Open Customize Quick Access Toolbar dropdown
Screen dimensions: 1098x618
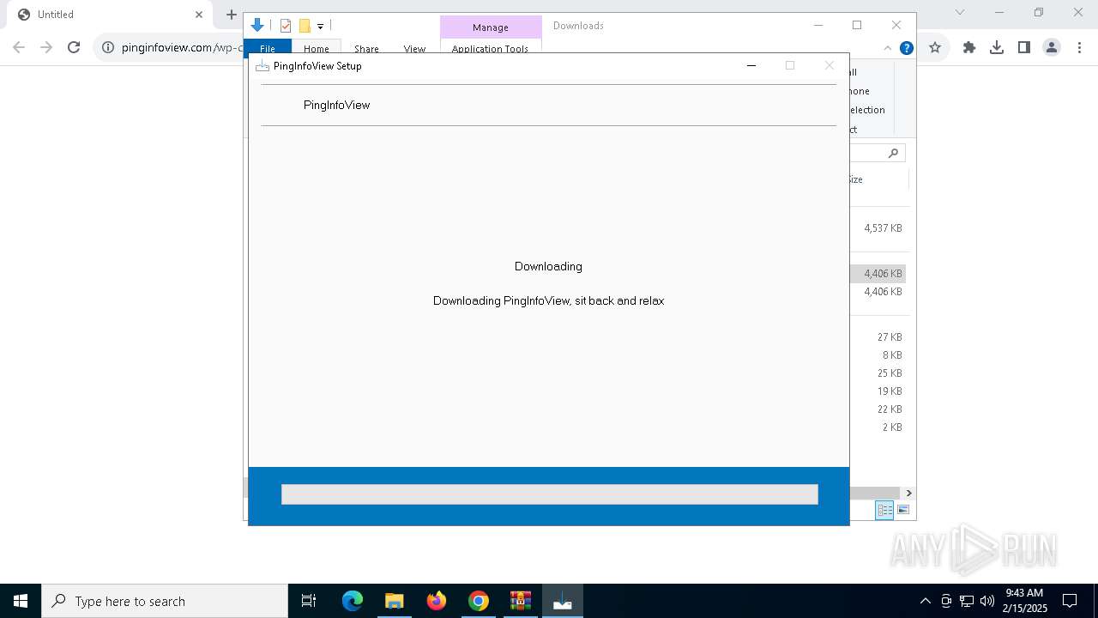point(320,27)
